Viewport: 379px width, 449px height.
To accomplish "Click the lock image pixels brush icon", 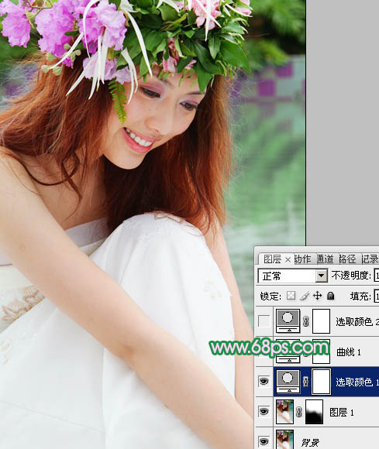I will [x=305, y=296].
